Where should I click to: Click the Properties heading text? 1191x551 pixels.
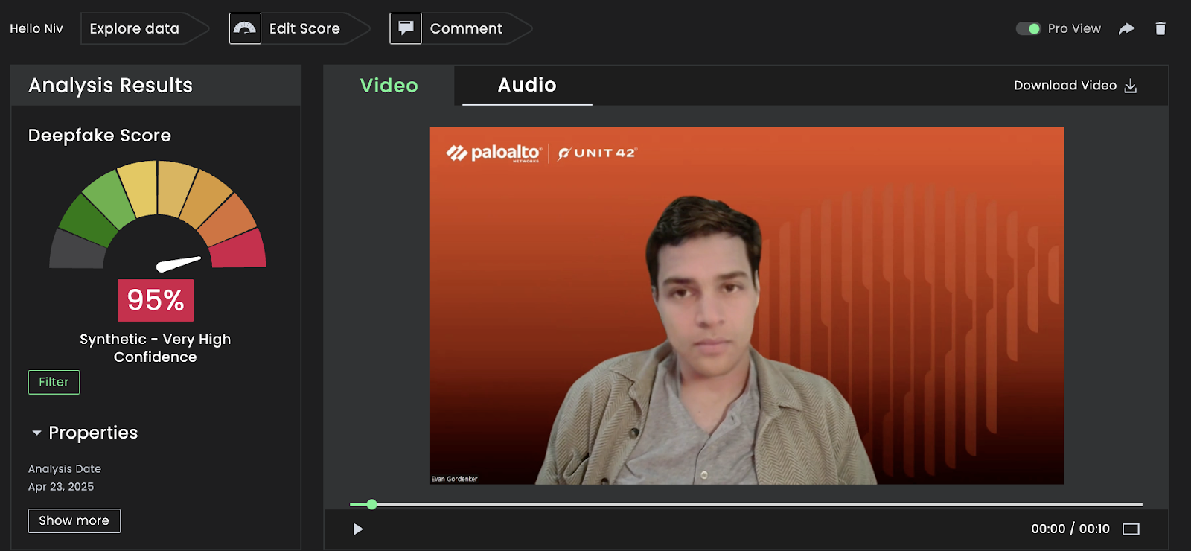coord(93,433)
